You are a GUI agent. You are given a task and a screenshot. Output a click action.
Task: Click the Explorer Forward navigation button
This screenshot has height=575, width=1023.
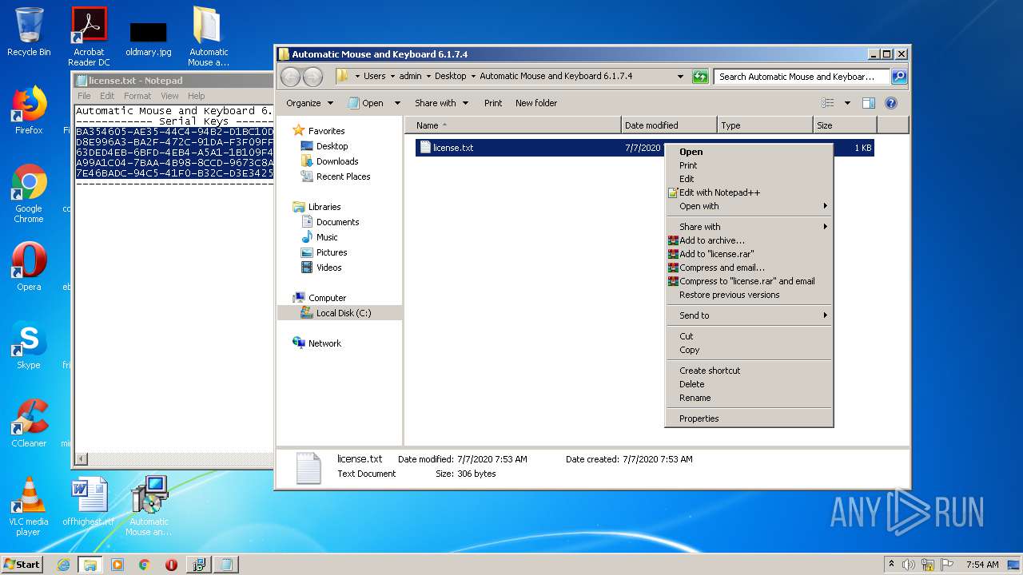(313, 77)
